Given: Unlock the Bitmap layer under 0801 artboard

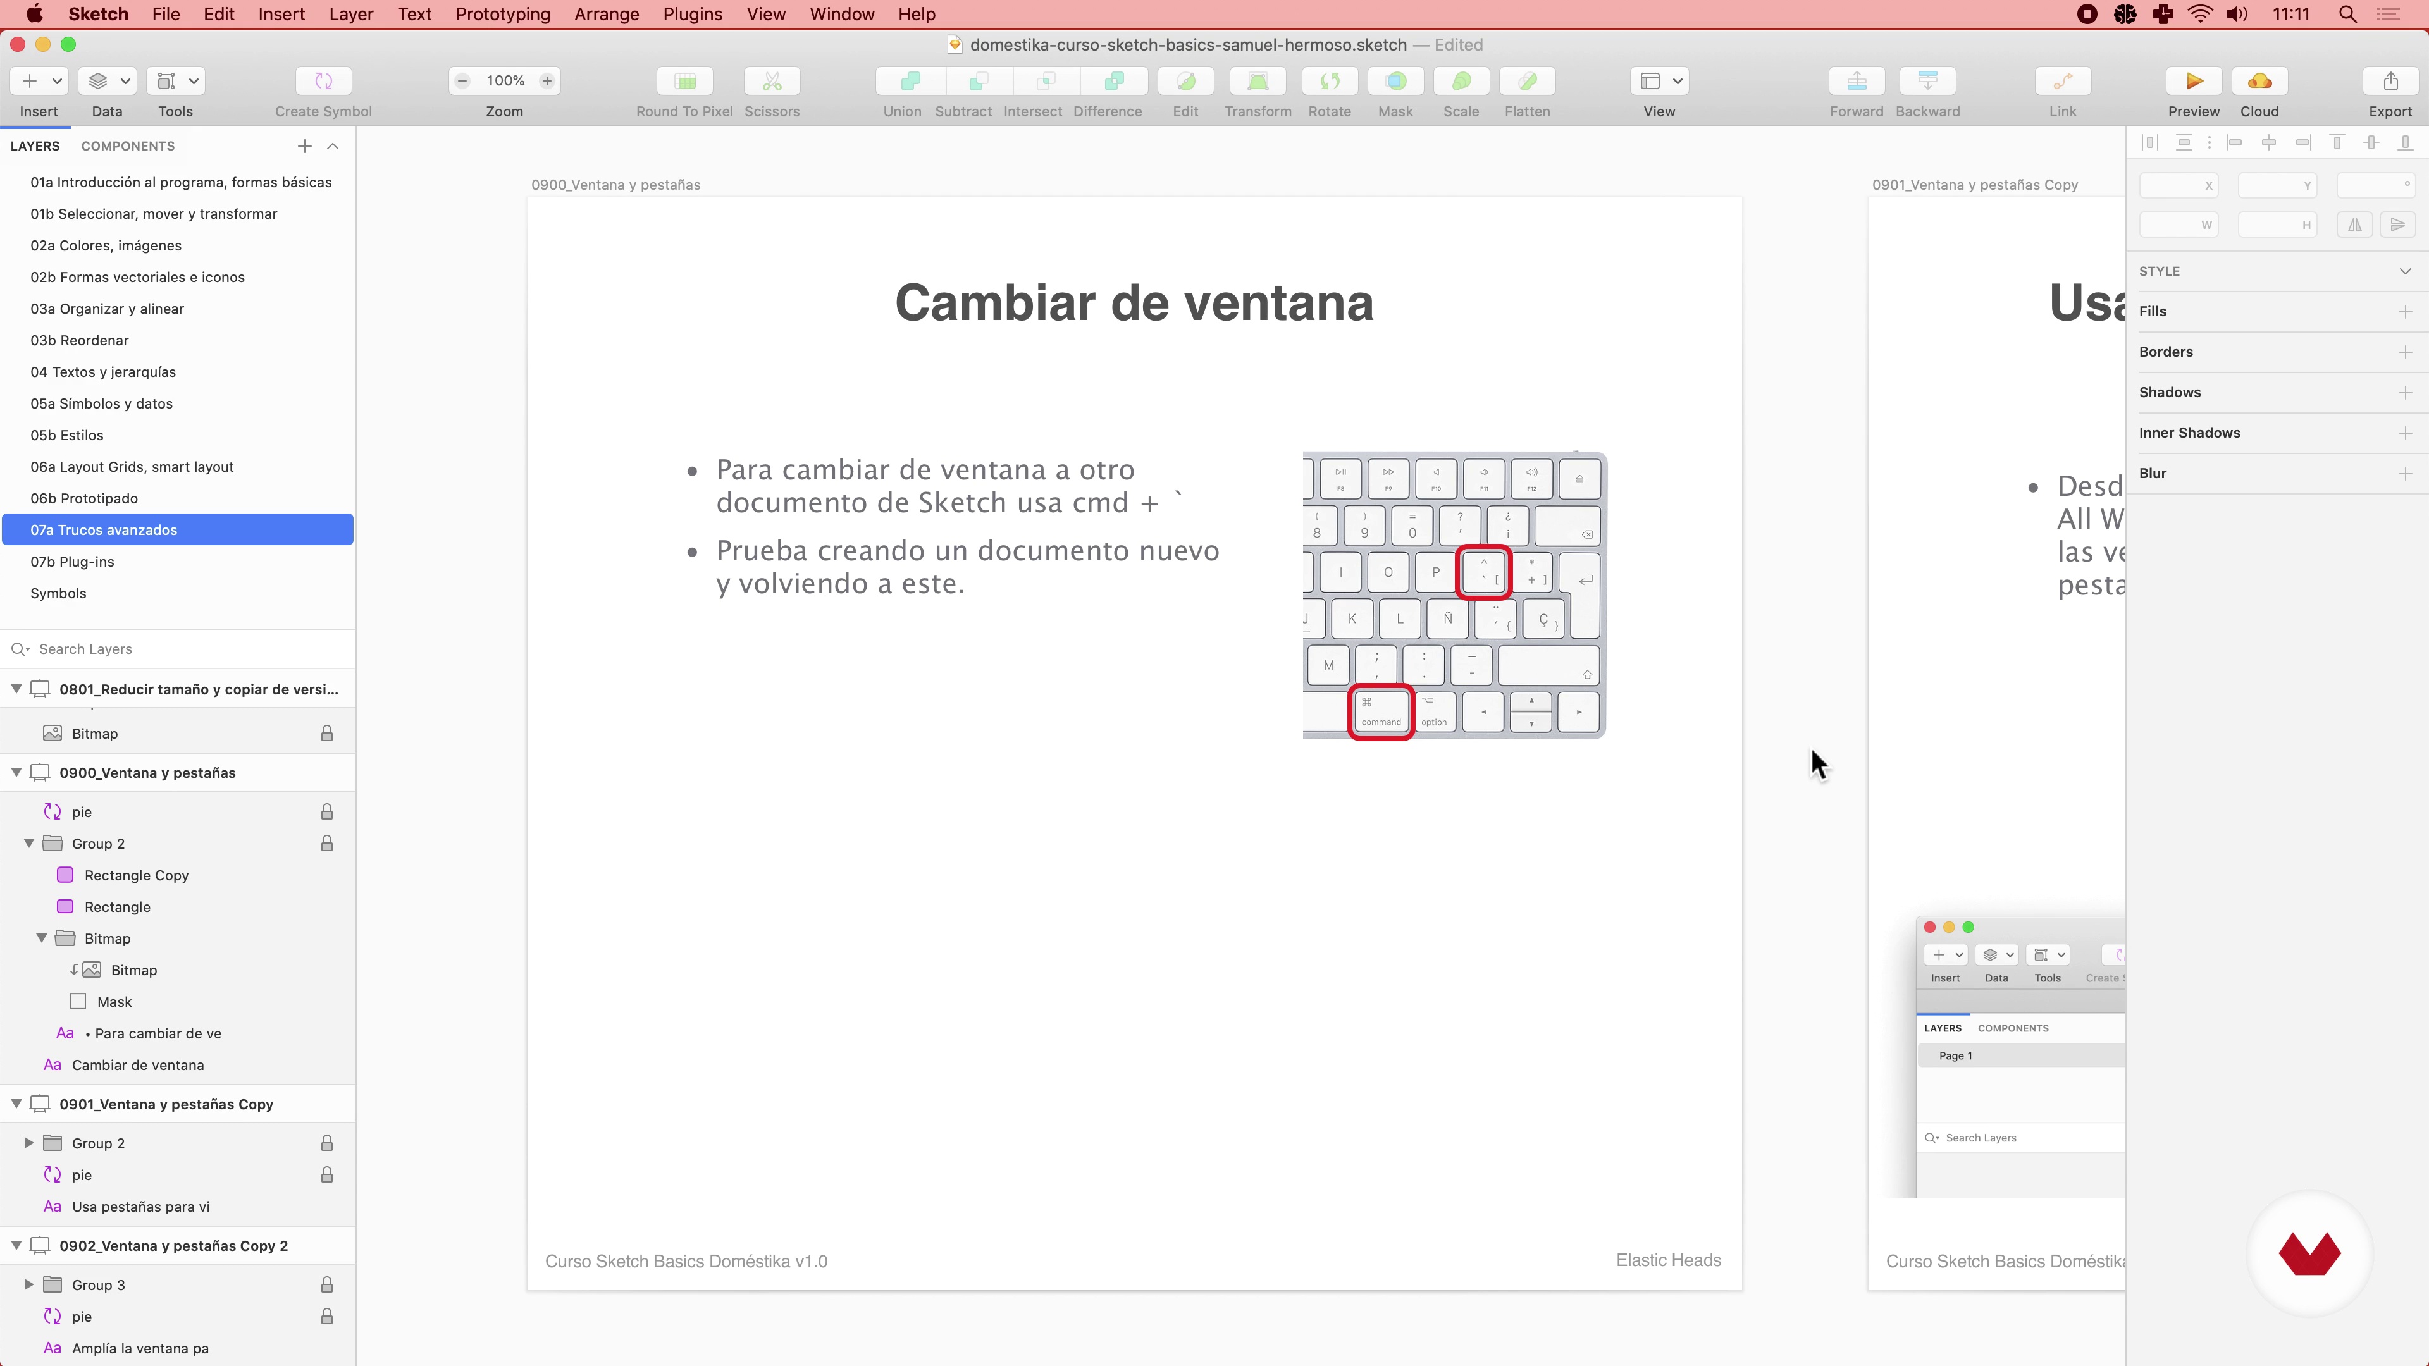Looking at the screenshot, I should click(x=326, y=734).
